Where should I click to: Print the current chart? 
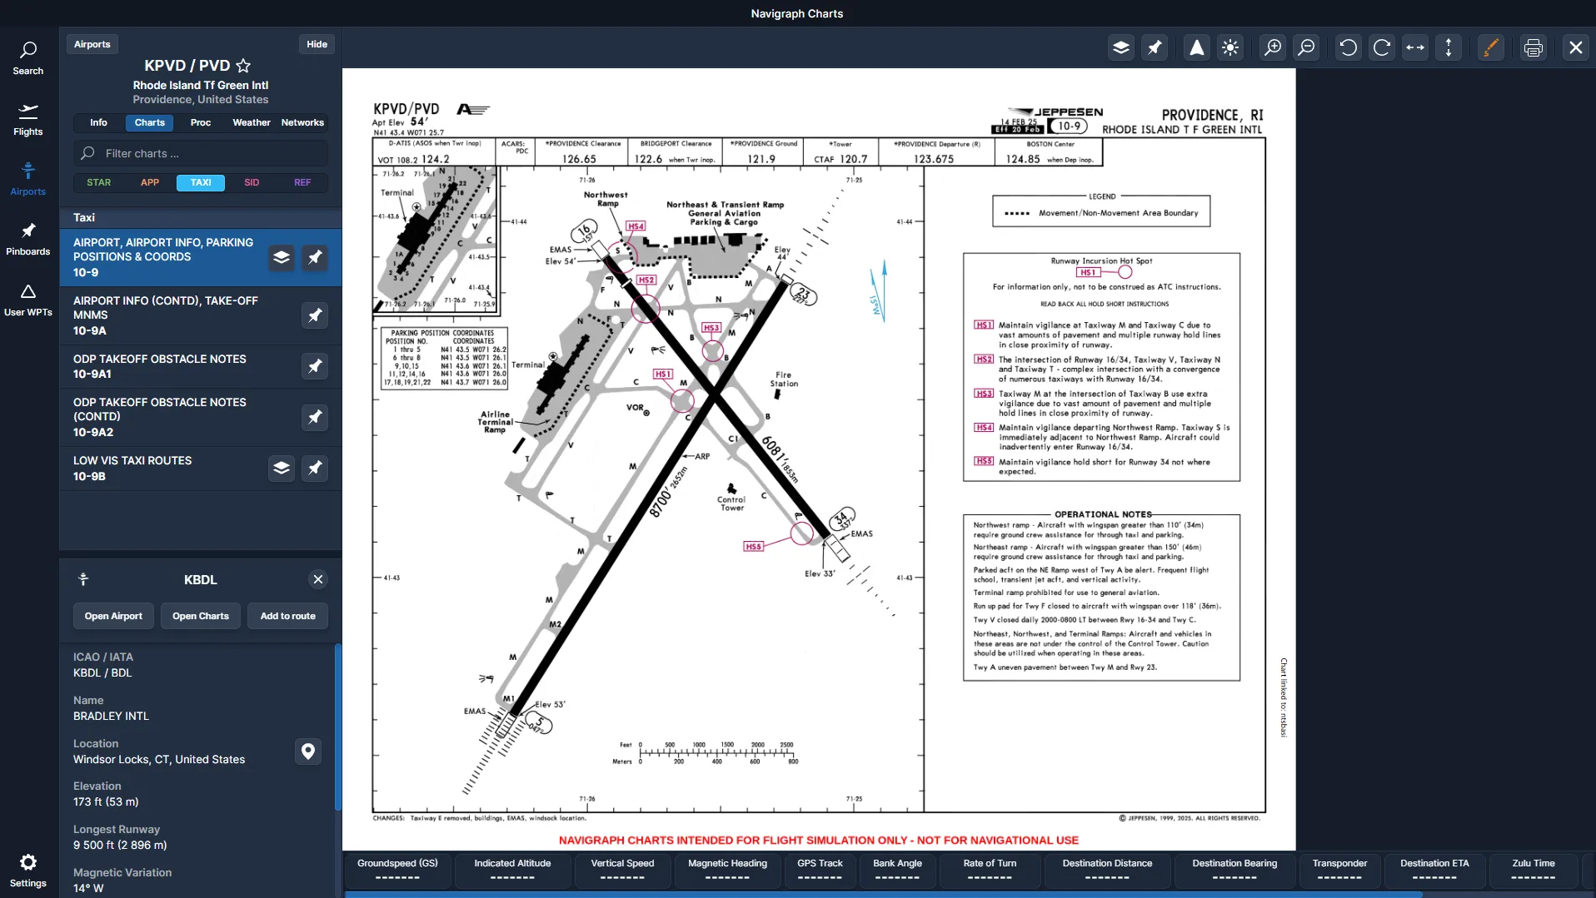(1534, 47)
